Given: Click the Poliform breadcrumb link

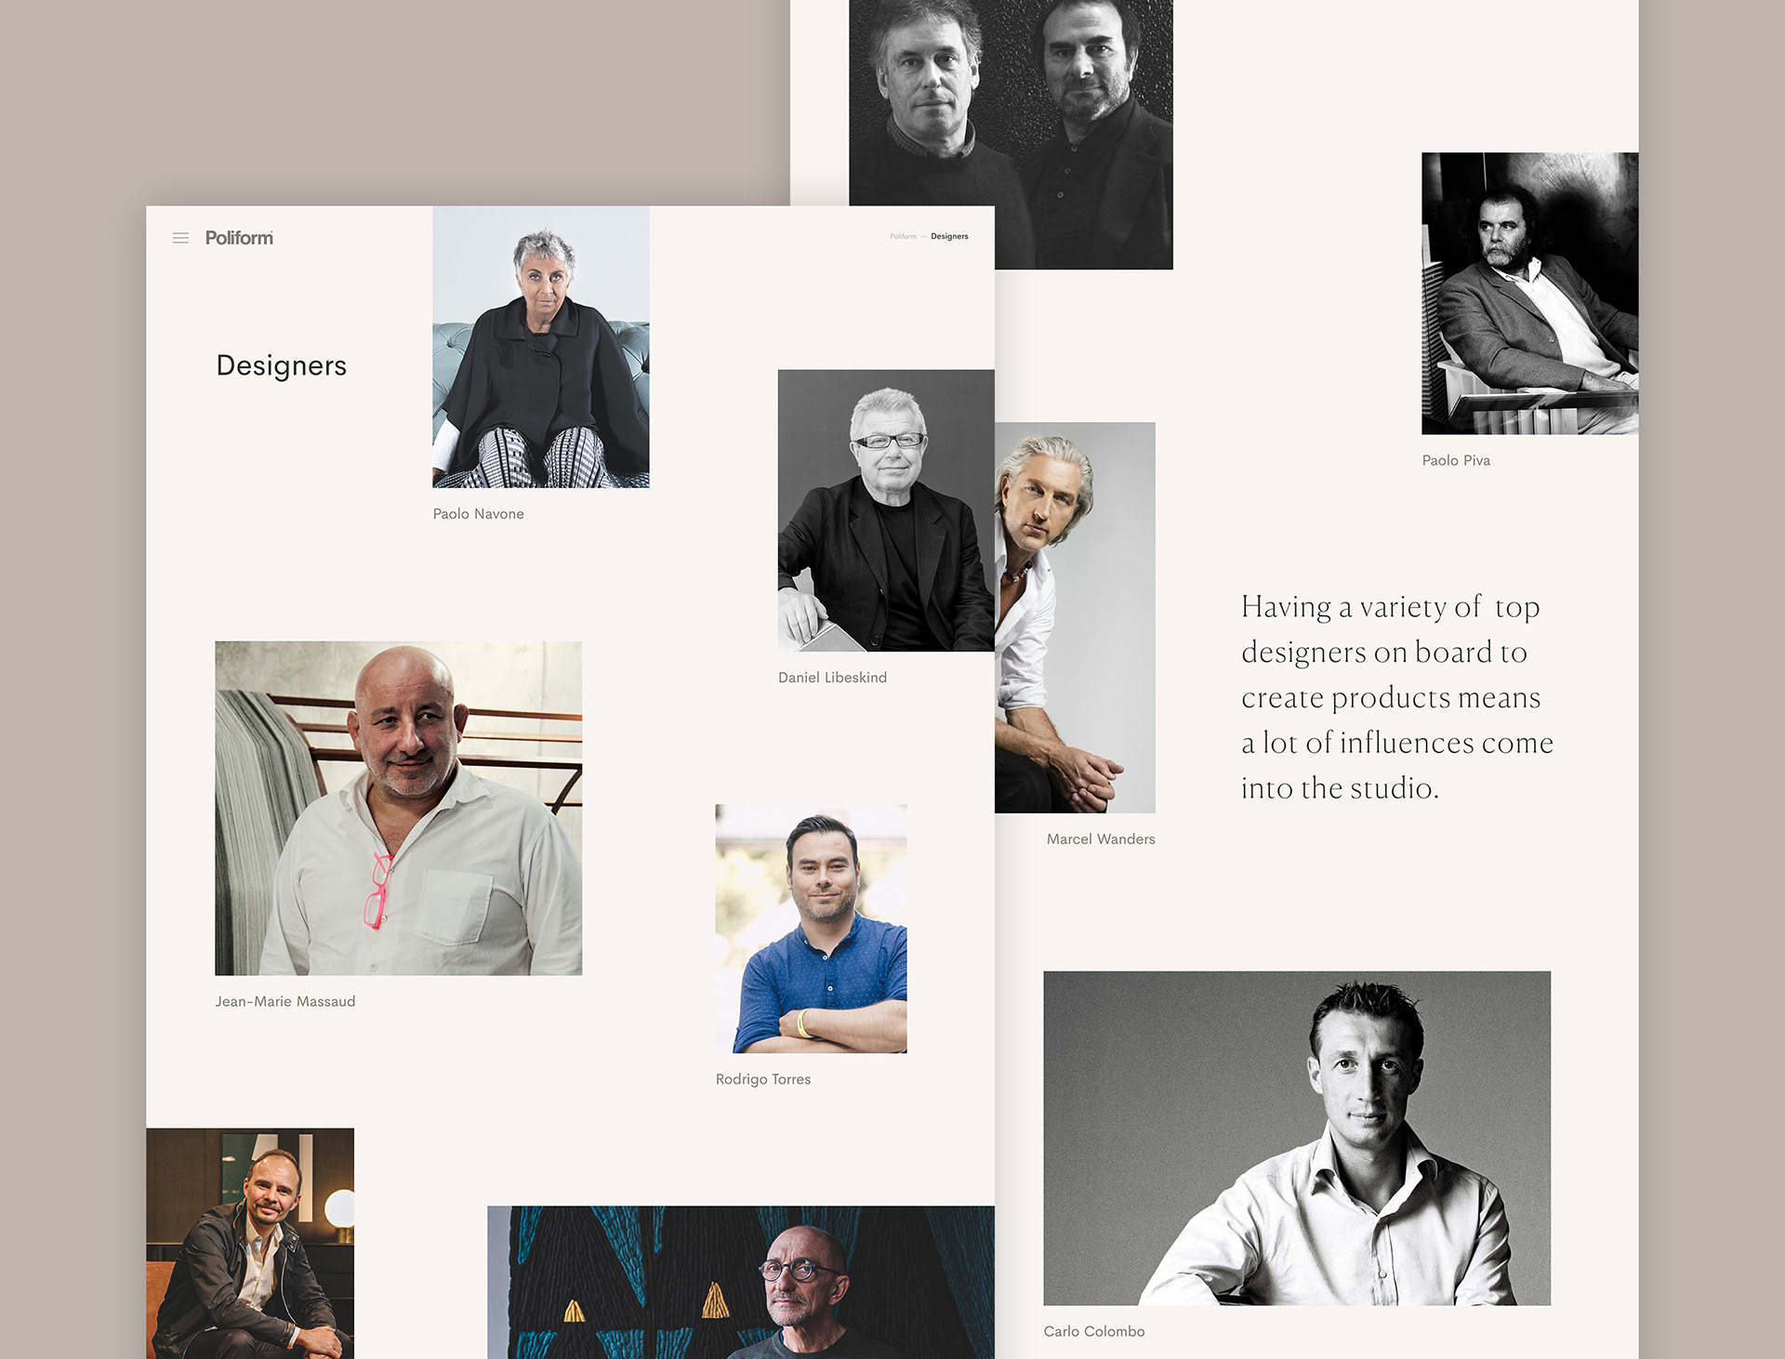Looking at the screenshot, I should point(903,236).
